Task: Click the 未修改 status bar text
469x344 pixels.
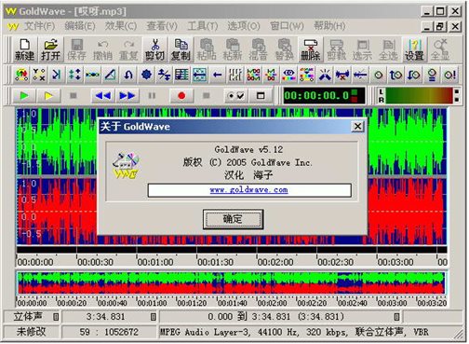Action: [x=31, y=332]
